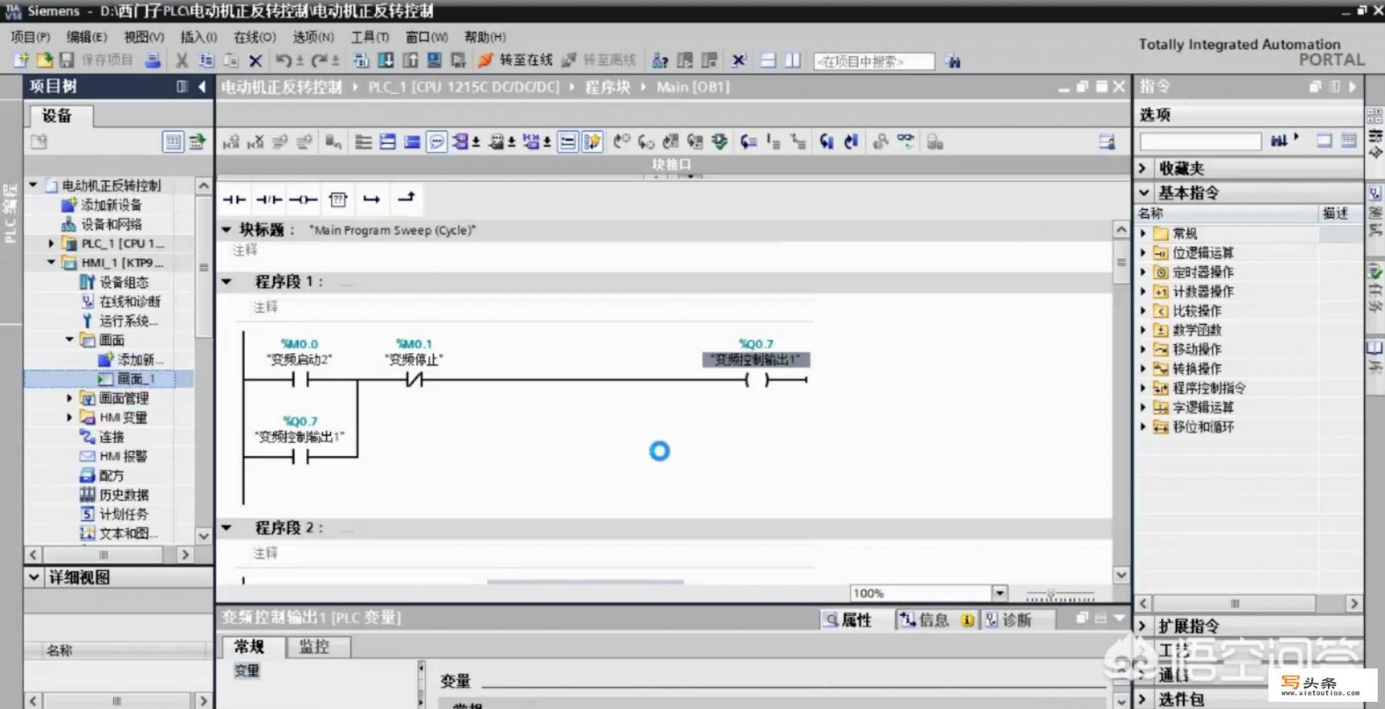Open the 在线(O) menu

(254, 37)
